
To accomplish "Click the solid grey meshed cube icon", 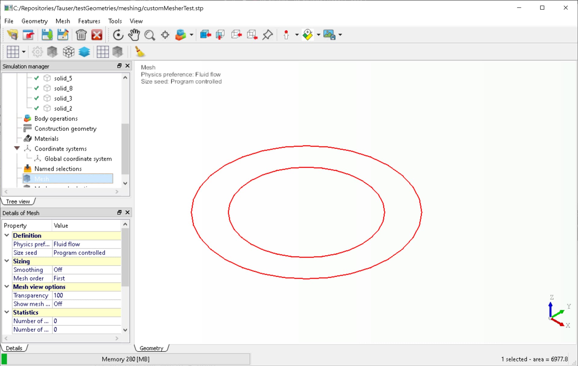I will tap(52, 52).
